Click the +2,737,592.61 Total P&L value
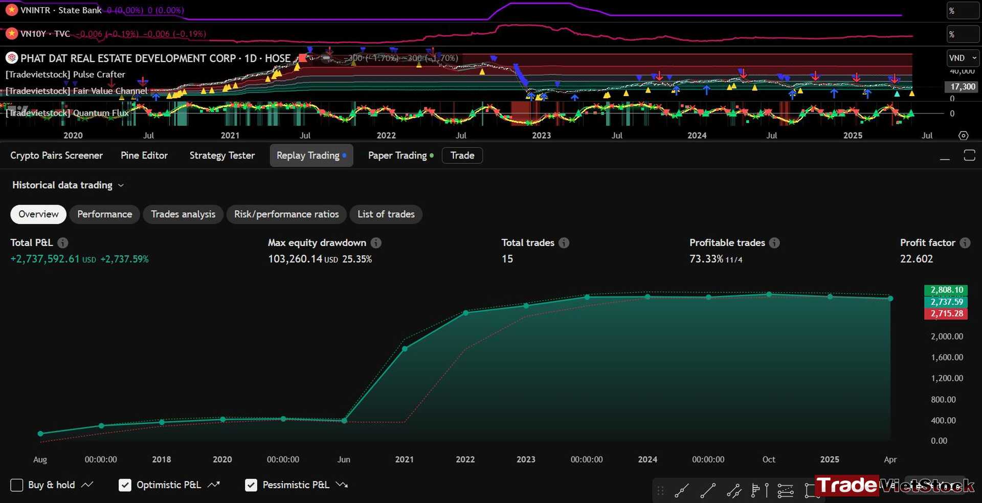 (45, 259)
